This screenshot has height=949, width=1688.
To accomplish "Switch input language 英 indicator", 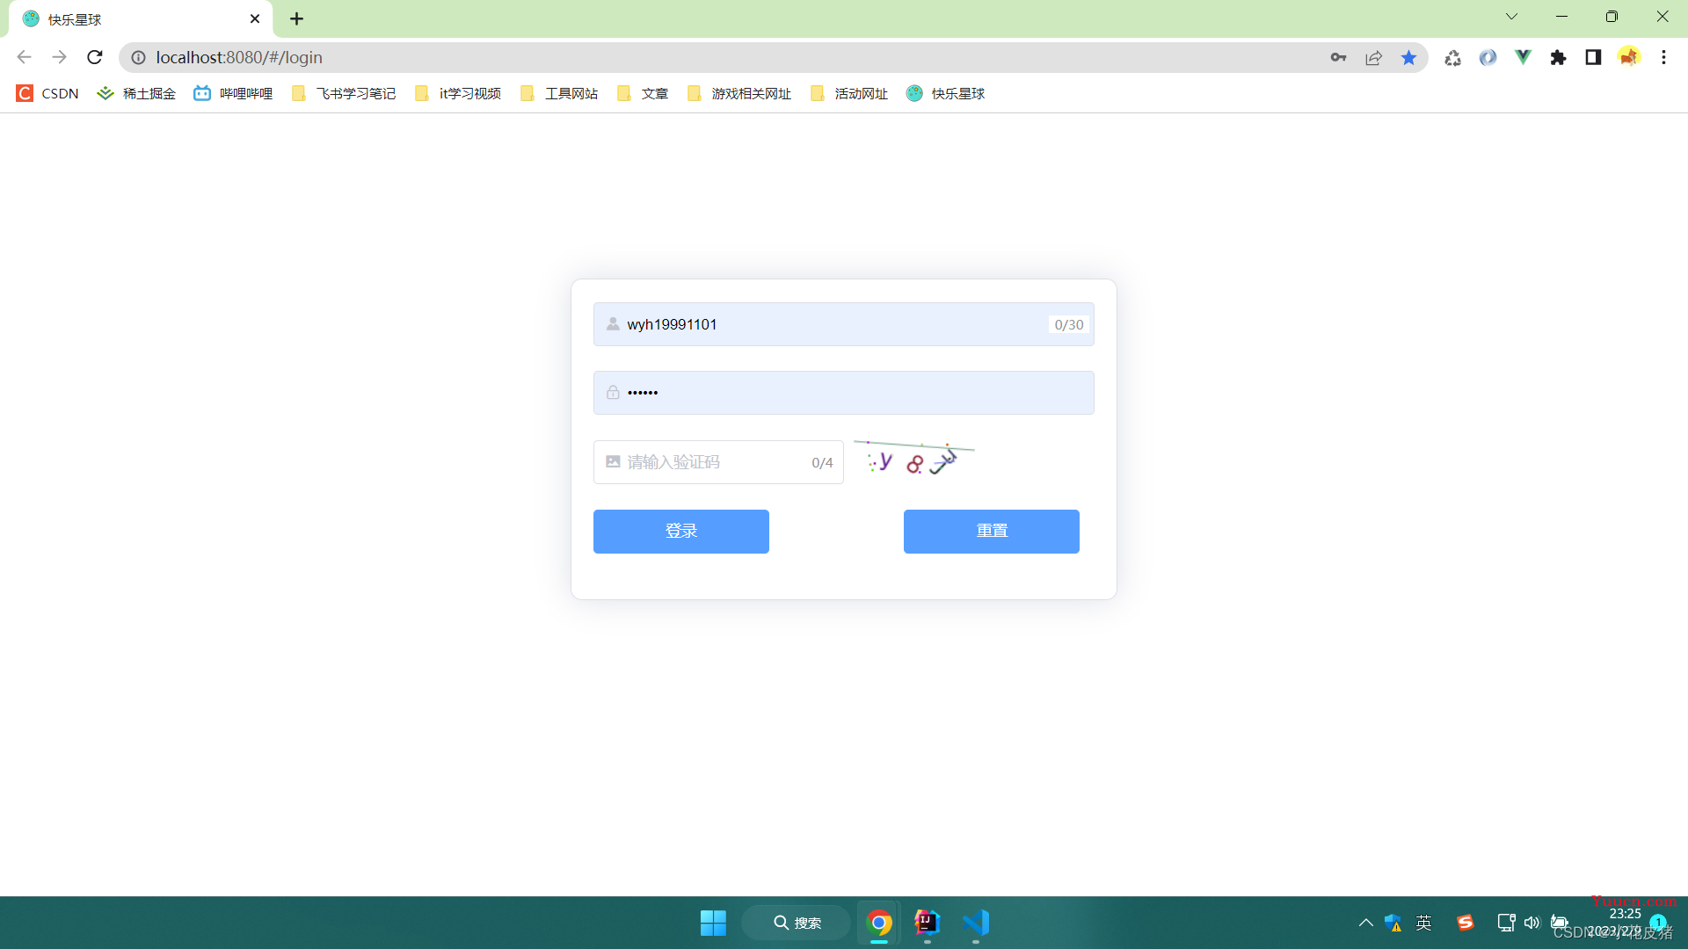I will coord(1424,923).
